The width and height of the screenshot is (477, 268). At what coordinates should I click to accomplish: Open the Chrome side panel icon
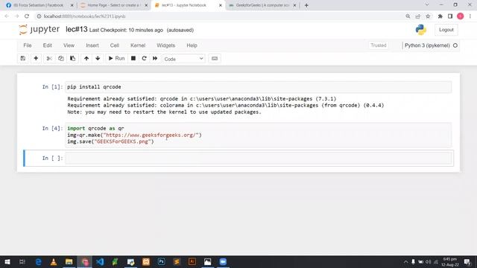(x=450, y=16)
